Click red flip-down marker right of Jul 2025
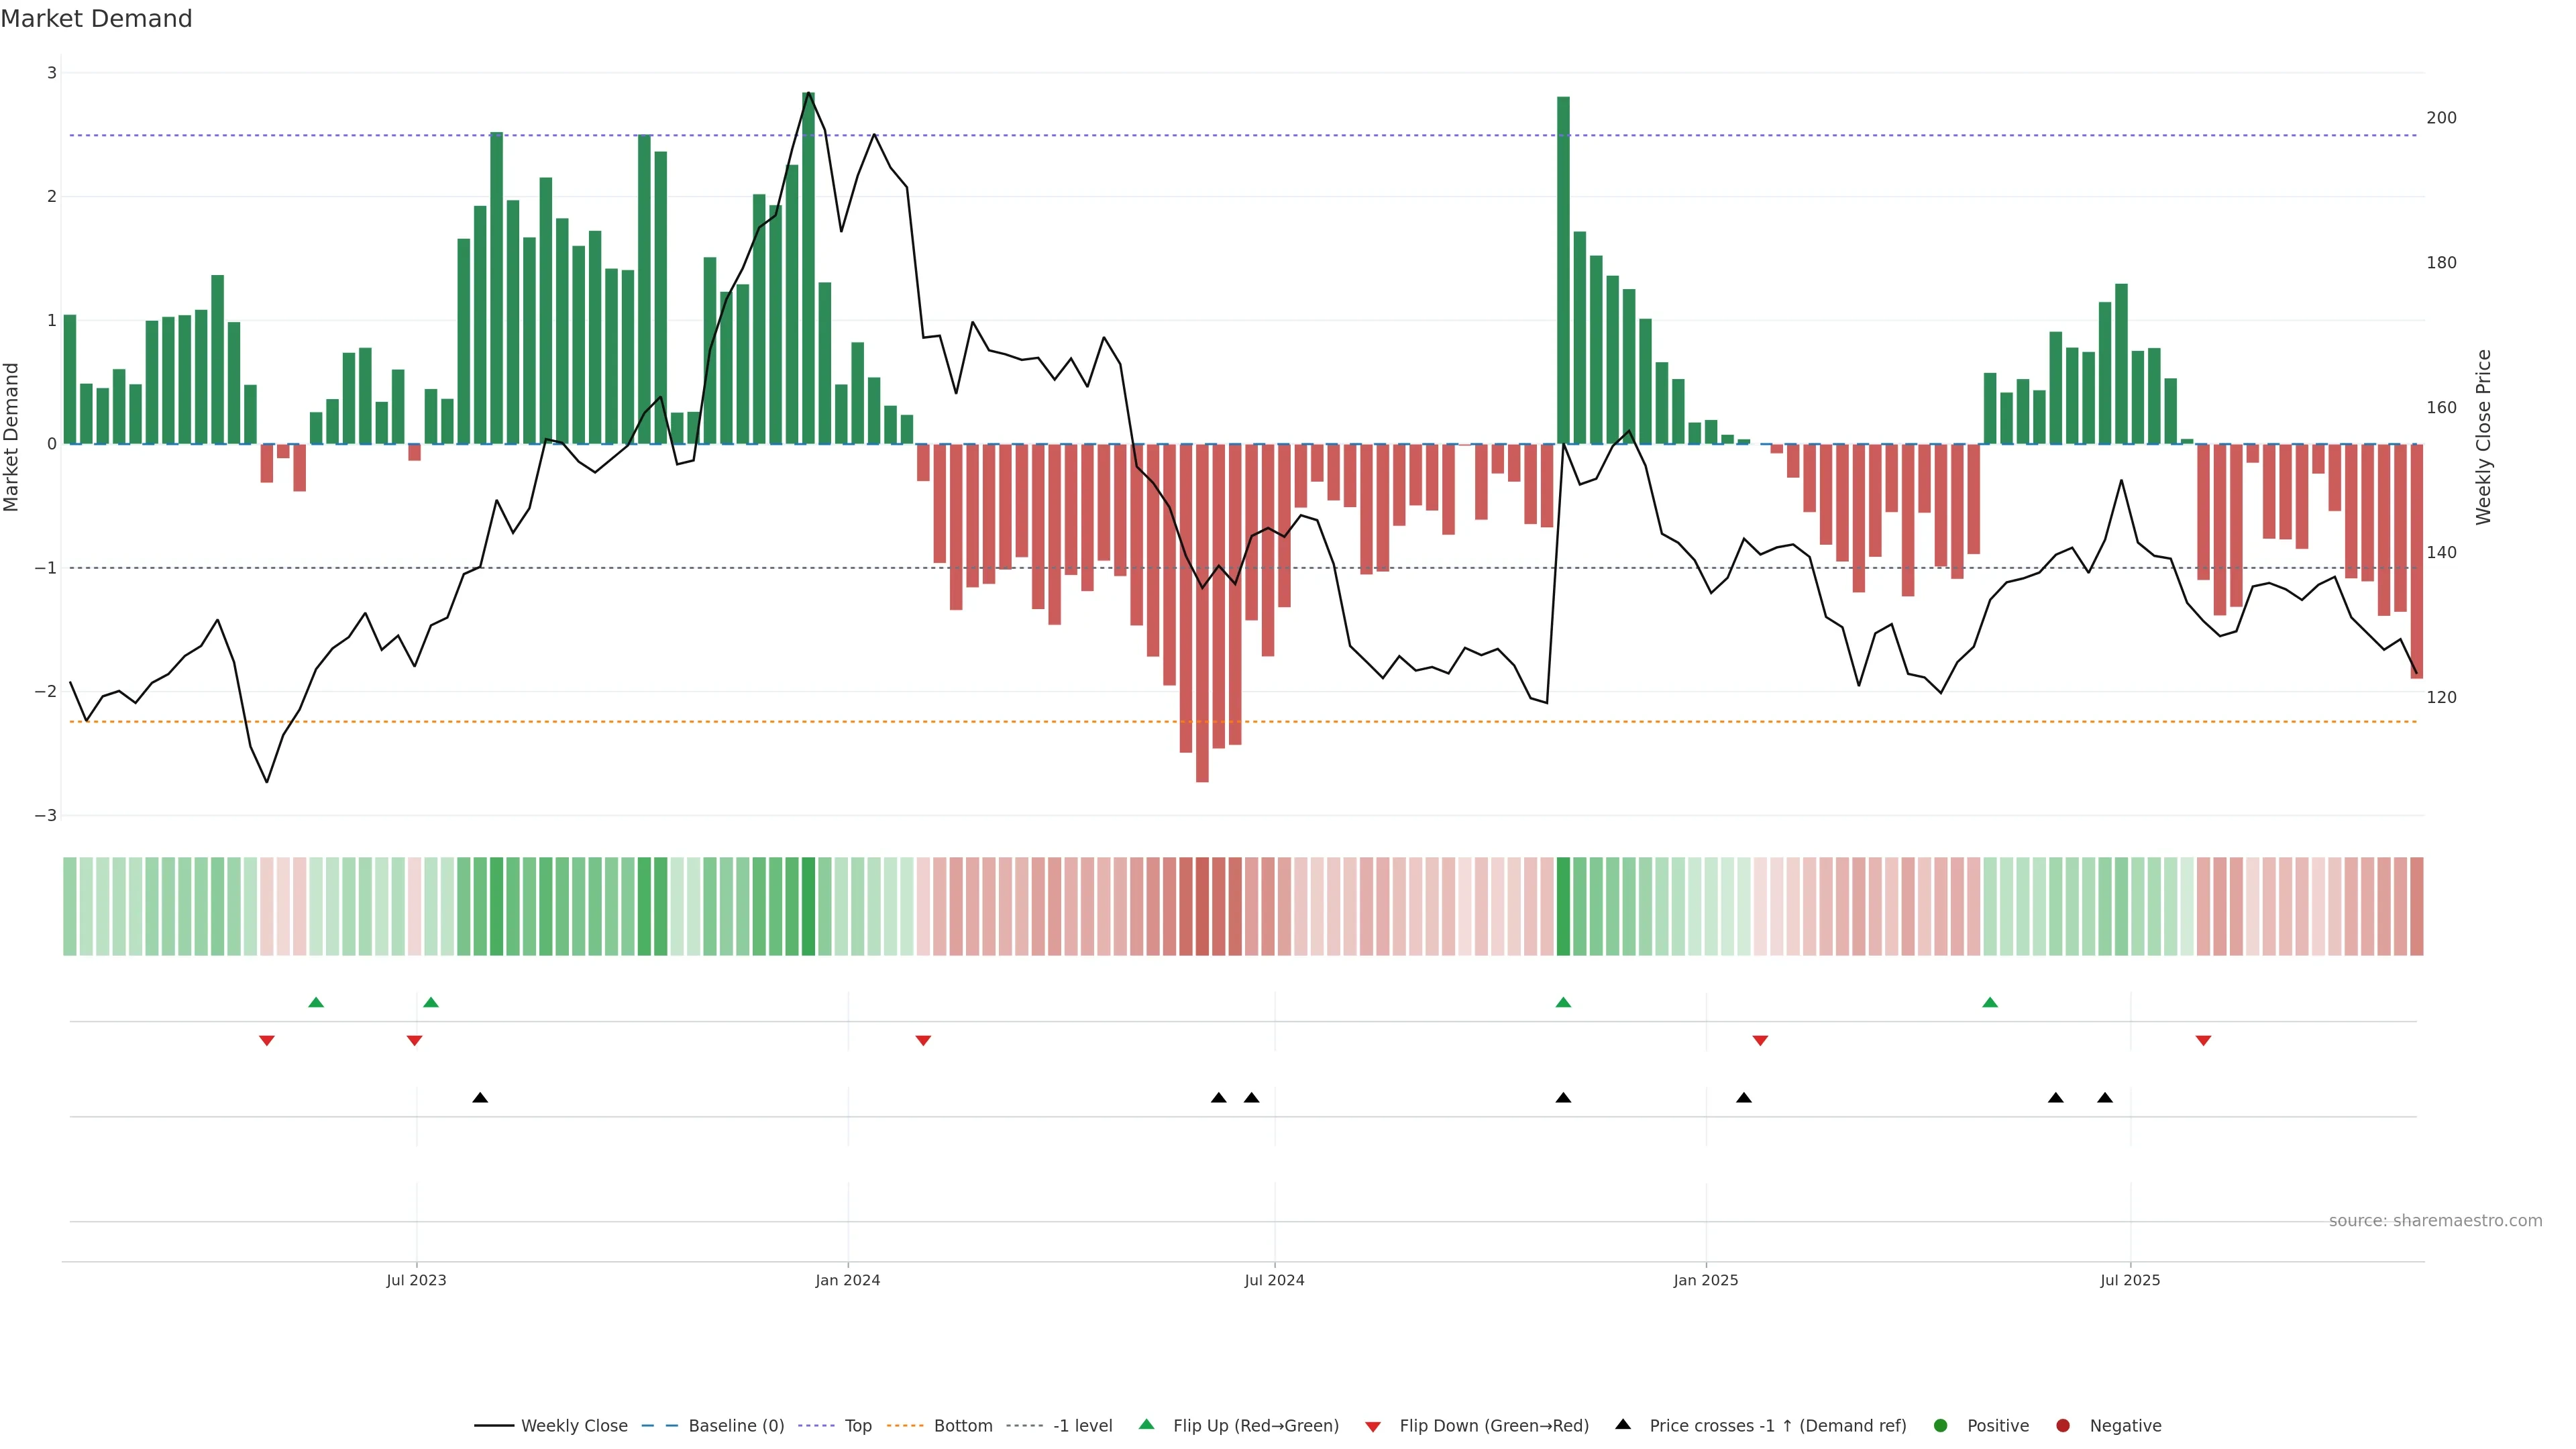Viewport: 2576px width, 1449px height. pyautogui.click(x=2203, y=1041)
